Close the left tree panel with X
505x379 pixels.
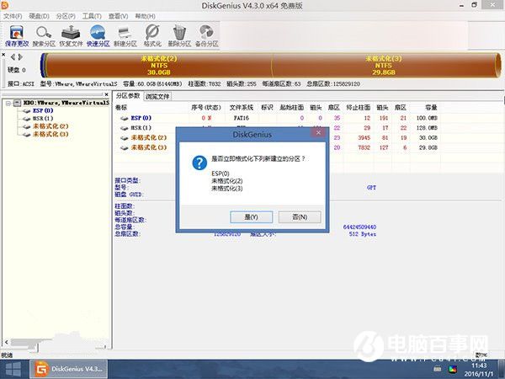pos(107,94)
